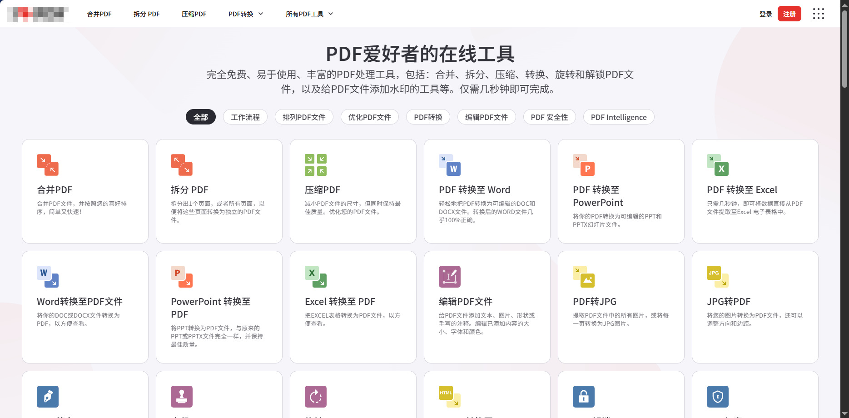Viewport: 849px width, 418px height.
Task: Click the blue pen signature icon
Action: [48, 397]
